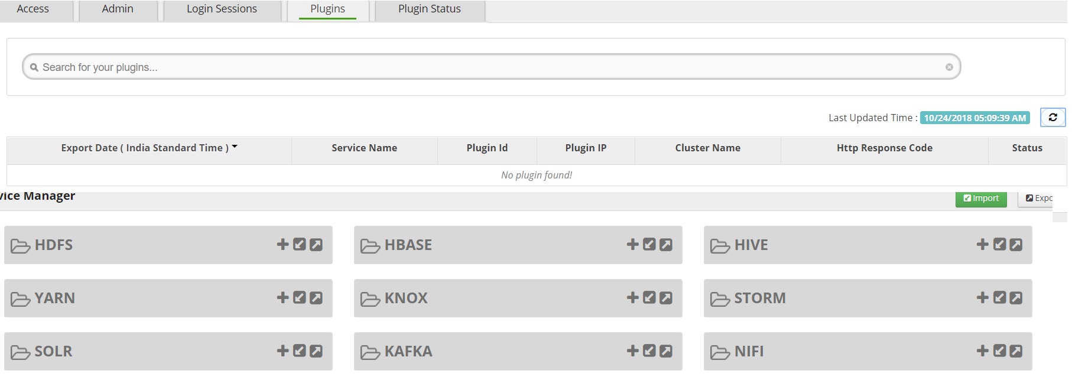The height and width of the screenshot is (383, 1072).
Task: Click the Export button in Service Manager
Action: click(x=1039, y=199)
